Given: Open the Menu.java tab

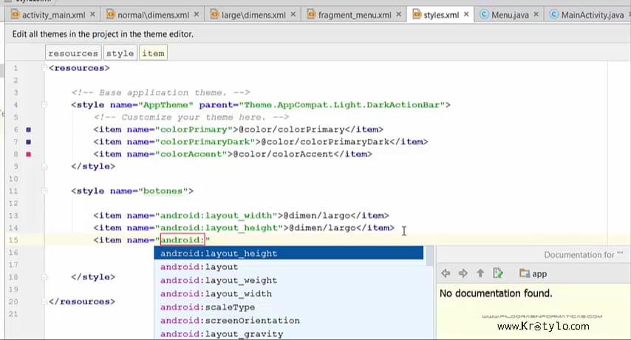Looking at the screenshot, I should pyautogui.click(x=510, y=15).
